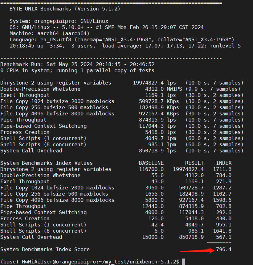Image resolution: width=253 pixels, height=265 pixels.
Task: Click the 'Machine: aarch64' line
Action: [49, 33]
